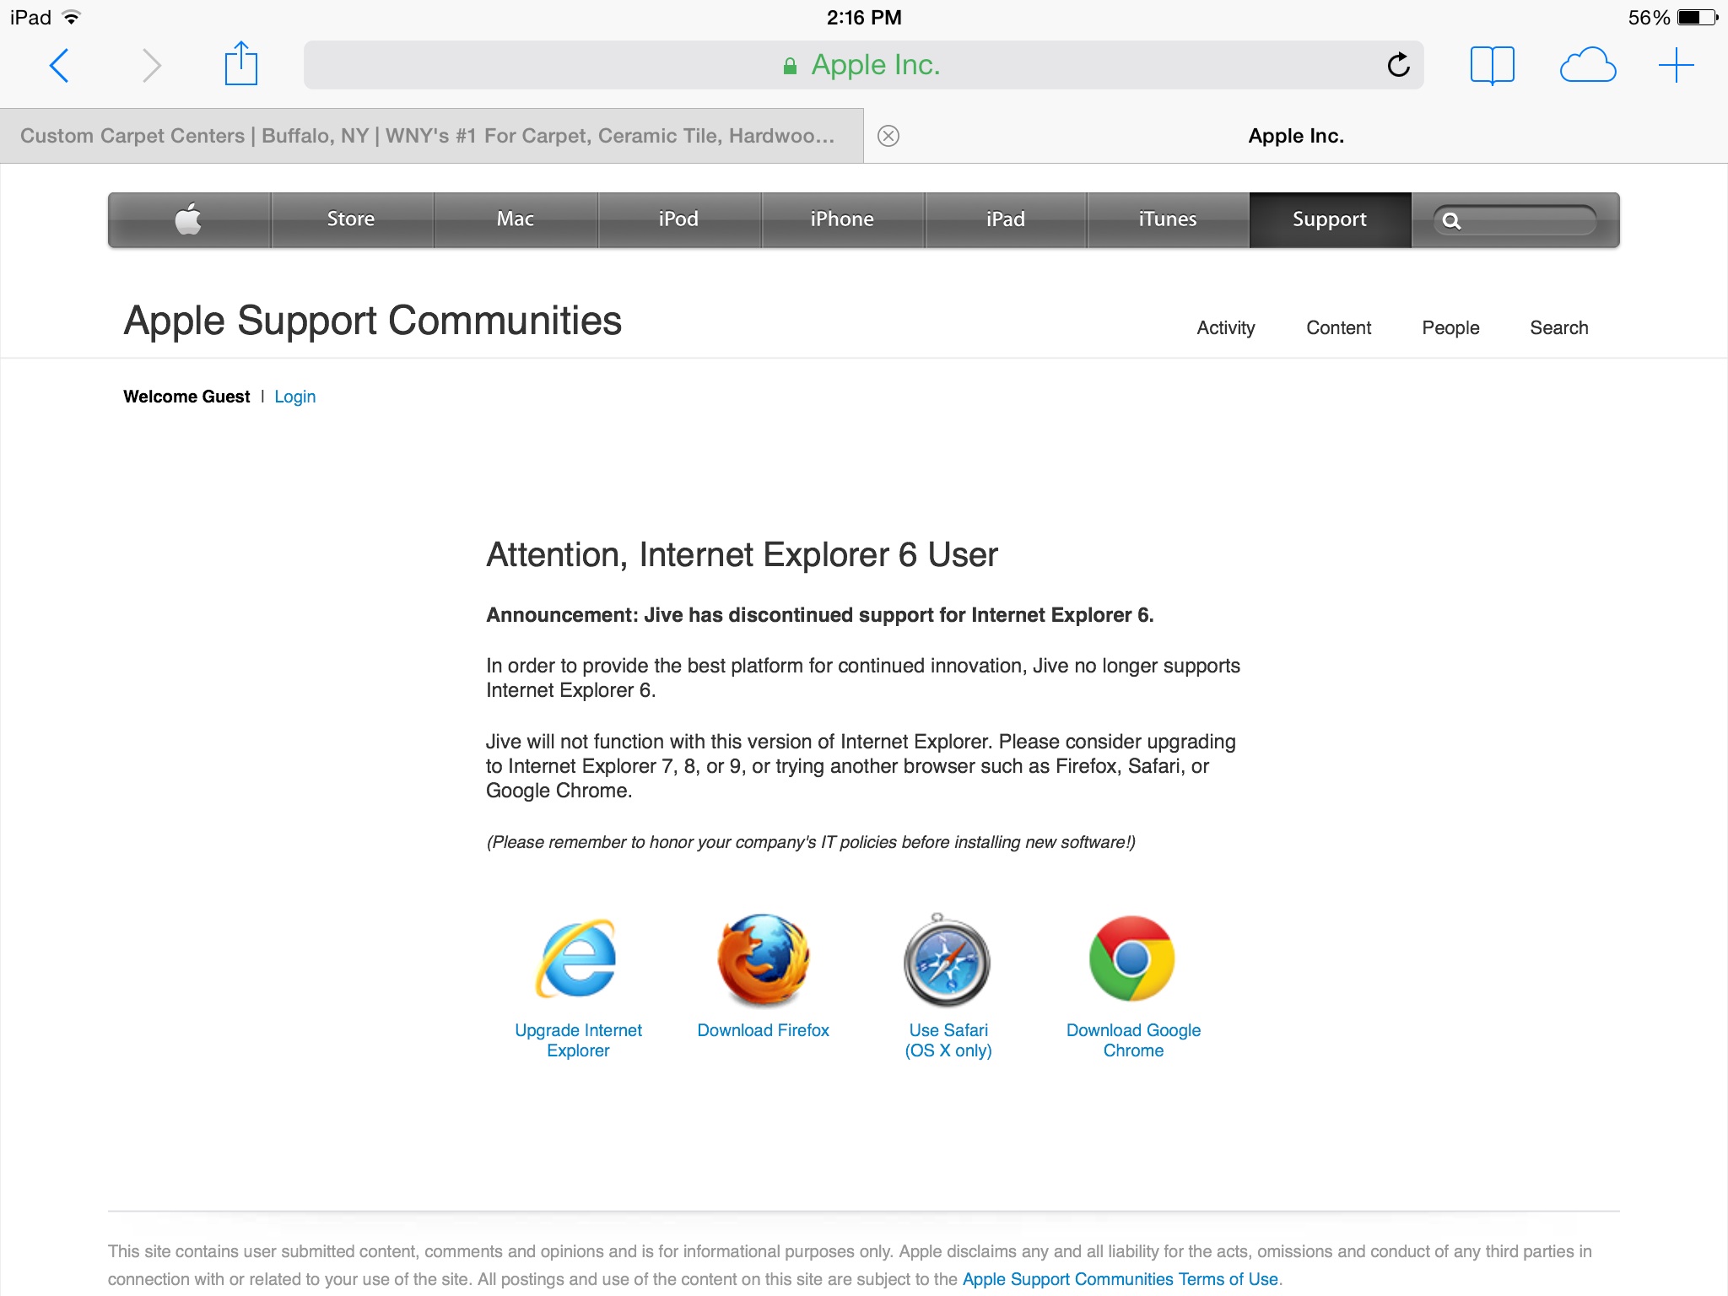Open the Store section in navigation

[351, 219]
